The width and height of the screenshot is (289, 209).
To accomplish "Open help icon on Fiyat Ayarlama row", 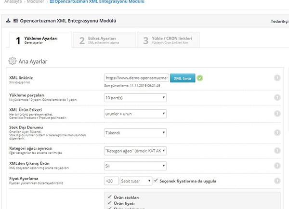I will pos(277,181).
